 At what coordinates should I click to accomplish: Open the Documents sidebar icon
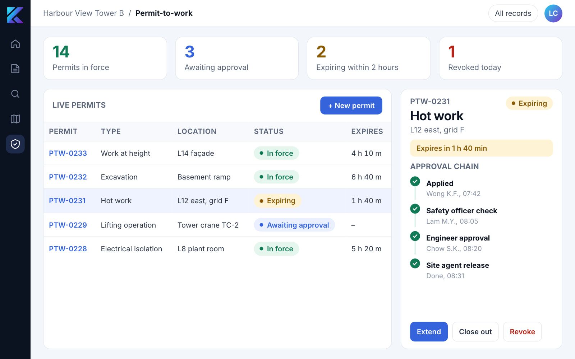click(x=15, y=69)
